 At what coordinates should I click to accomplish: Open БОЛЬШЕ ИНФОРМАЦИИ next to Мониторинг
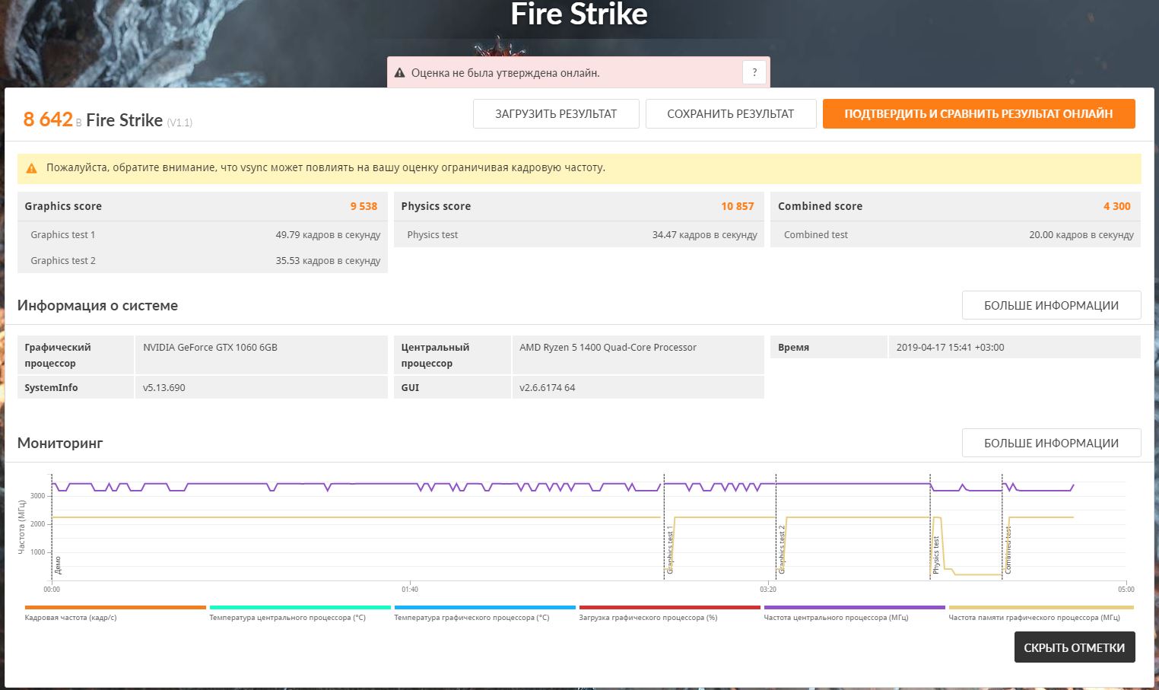(x=1051, y=443)
